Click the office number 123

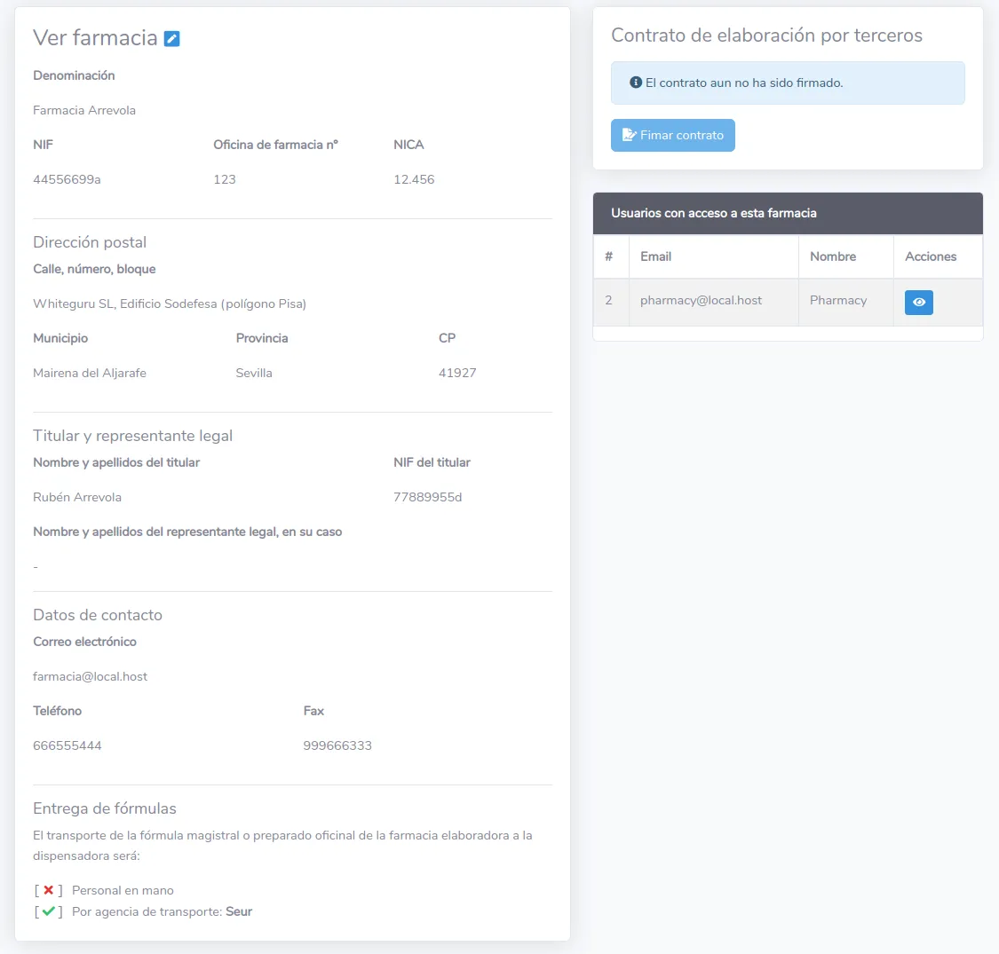tap(225, 179)
